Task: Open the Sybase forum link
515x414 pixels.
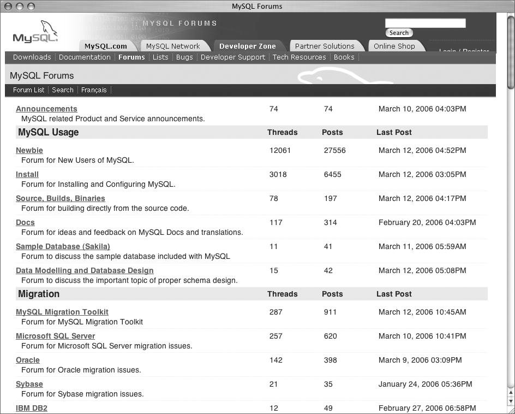Action: [x=29, y=384]
